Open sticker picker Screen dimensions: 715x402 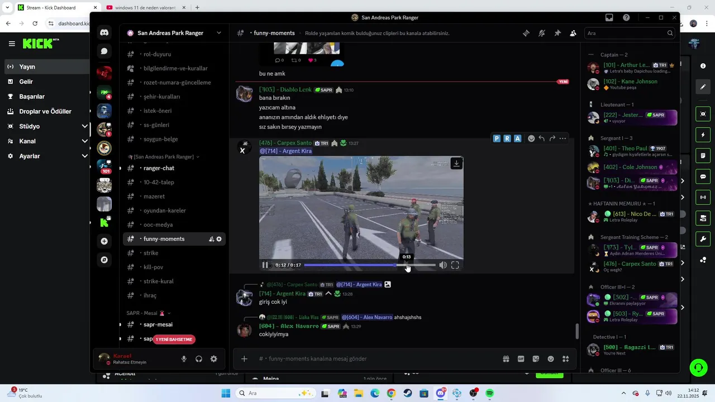coord(536,359)
